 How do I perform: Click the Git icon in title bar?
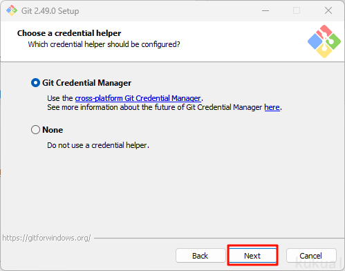pos(12,10)
